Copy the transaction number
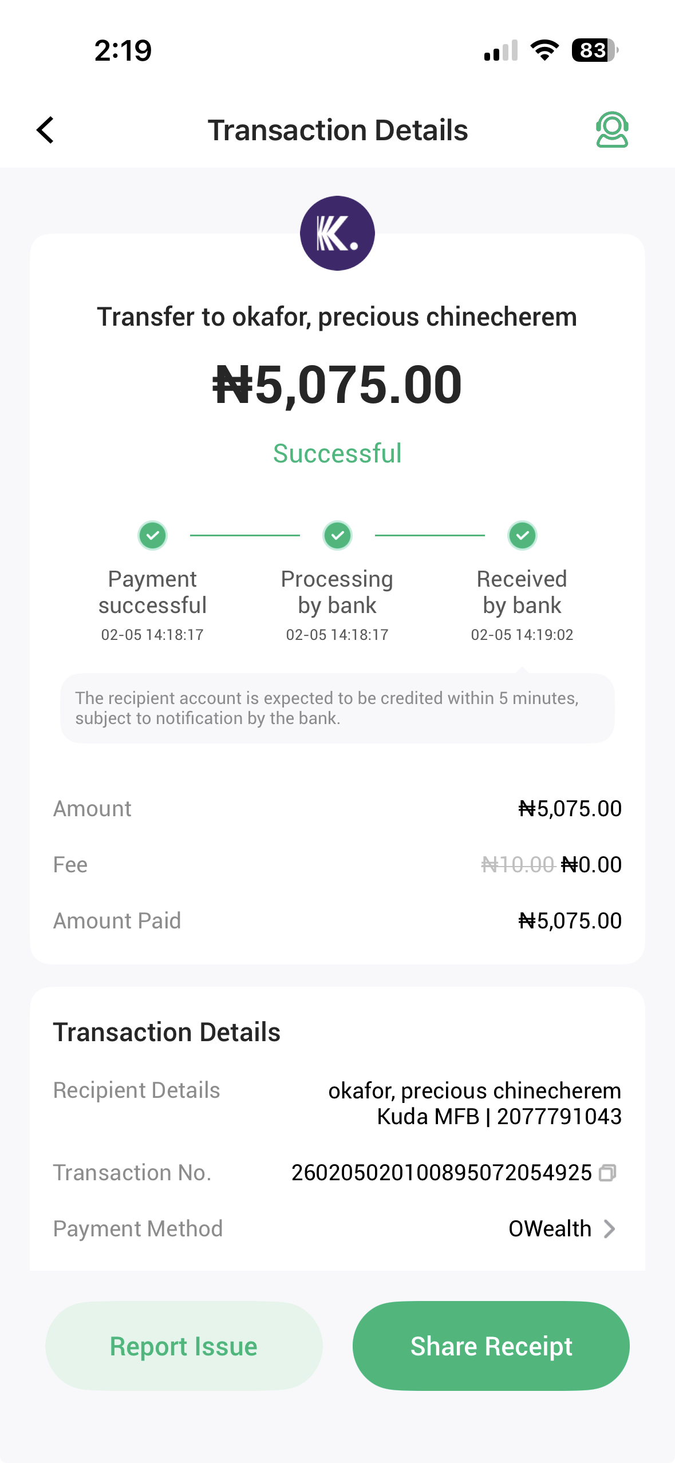The image size is (675, 1463). coord(607,1173)
